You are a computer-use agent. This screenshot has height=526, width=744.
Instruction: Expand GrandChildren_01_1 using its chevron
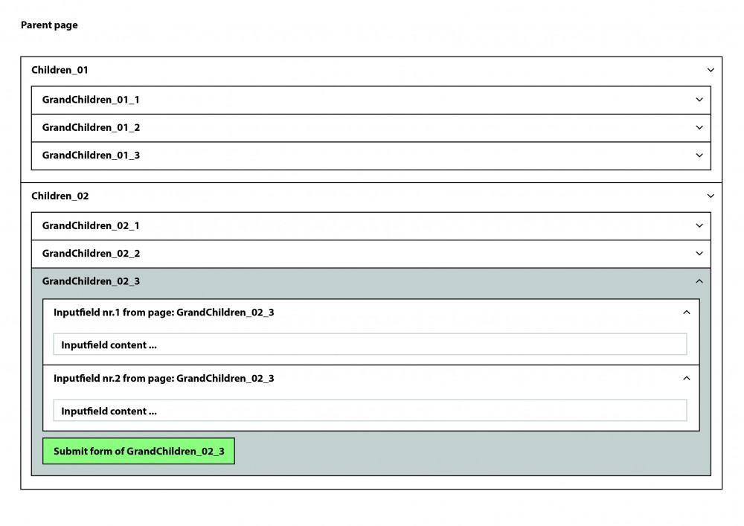[x=699, y=100]
